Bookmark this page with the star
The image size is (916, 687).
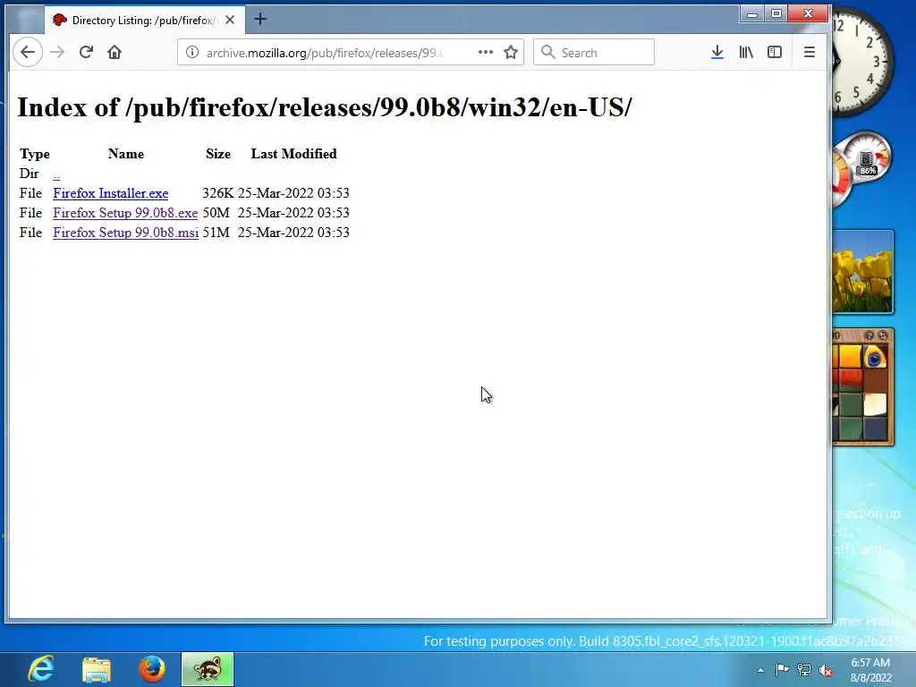tap(511, 52)
